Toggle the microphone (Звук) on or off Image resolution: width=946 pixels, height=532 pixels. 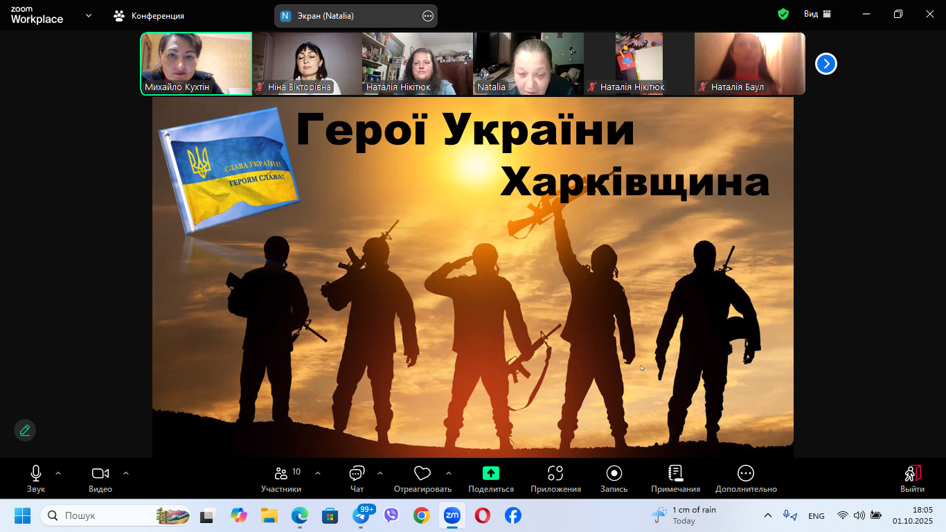click(x=36, y=474)
